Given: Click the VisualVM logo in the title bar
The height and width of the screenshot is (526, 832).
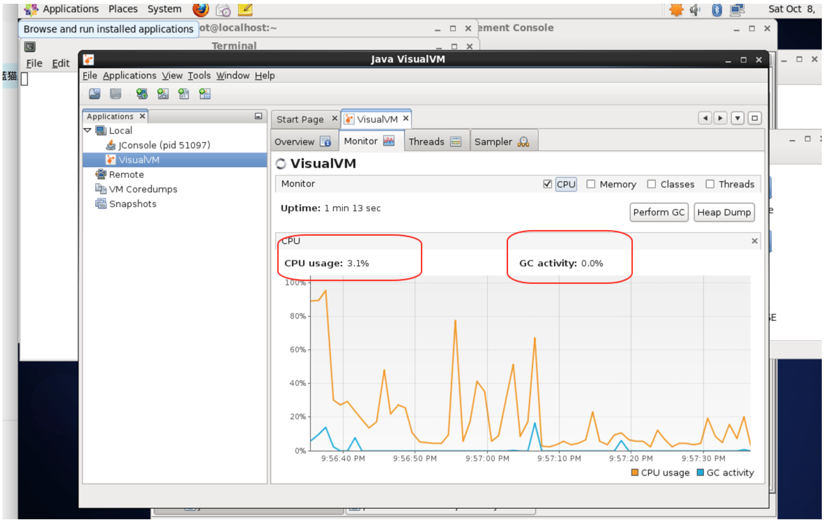Looking at the screenshot, I should click(89, 60).
